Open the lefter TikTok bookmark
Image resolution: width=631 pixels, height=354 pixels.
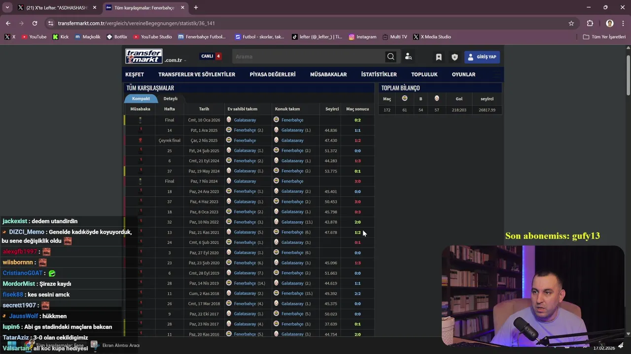click(317, 37)
